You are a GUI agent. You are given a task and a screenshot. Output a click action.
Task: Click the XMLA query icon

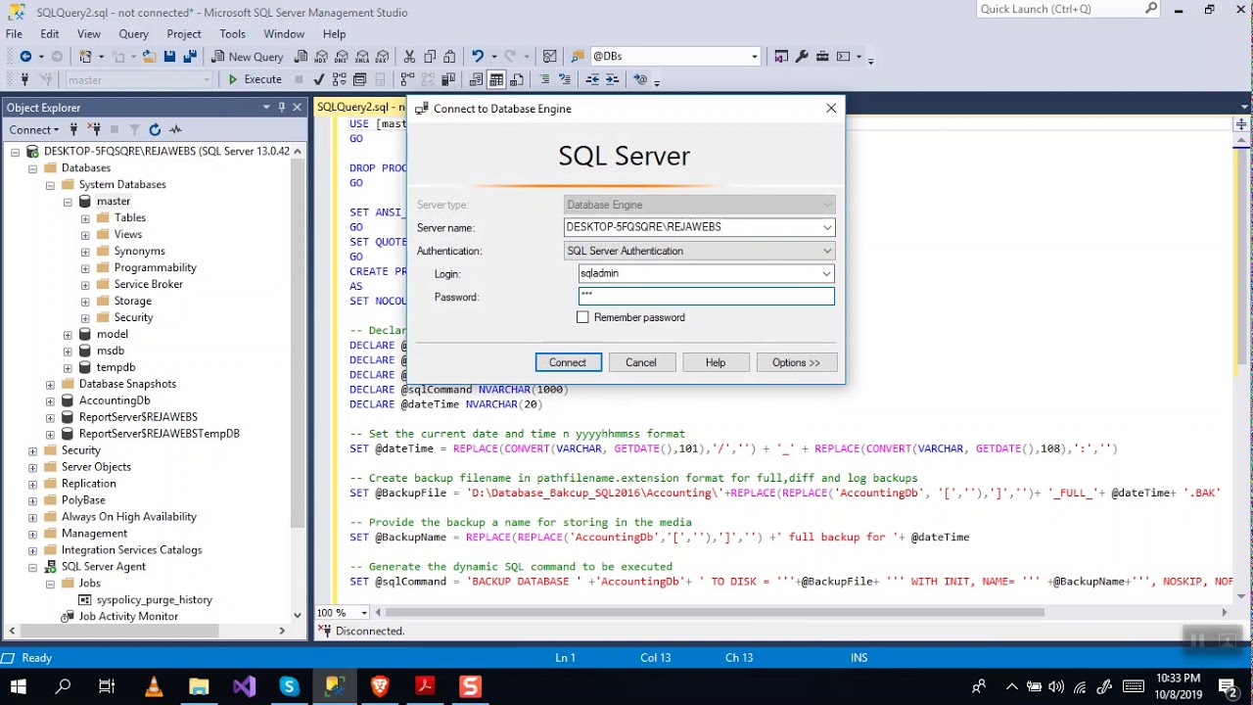coord(363,57)
